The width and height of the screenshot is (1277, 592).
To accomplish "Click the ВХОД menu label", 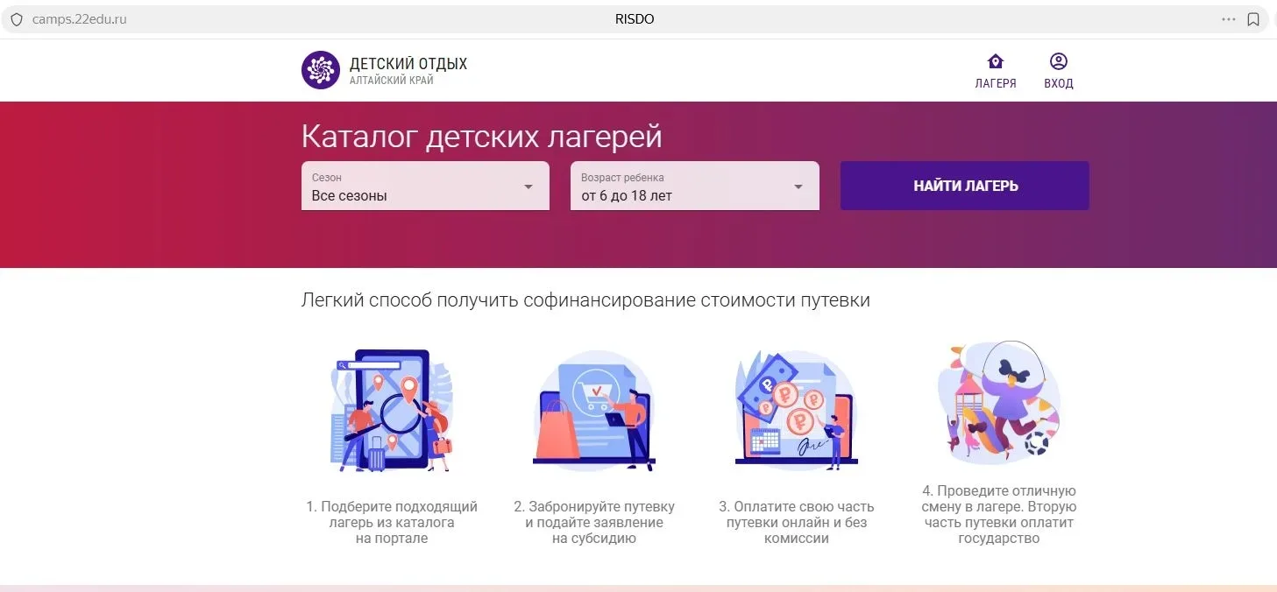I will (1059, 84).
